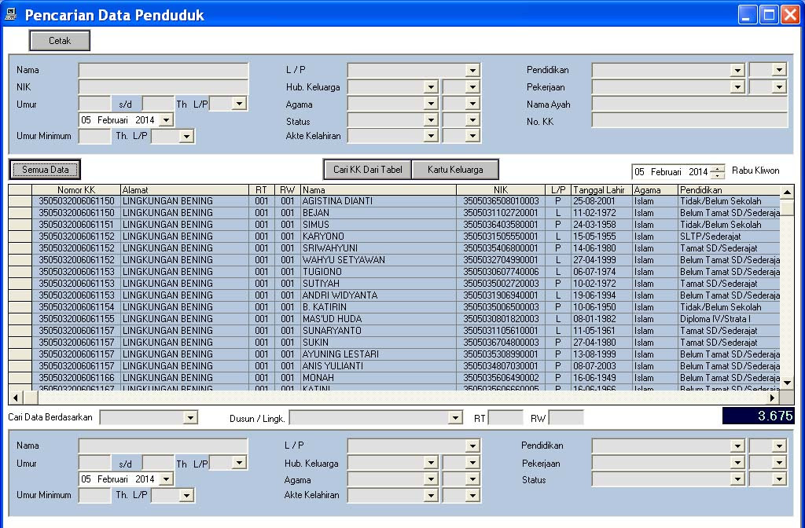Click name cell ANIS YULIANTI

point(378,366)
